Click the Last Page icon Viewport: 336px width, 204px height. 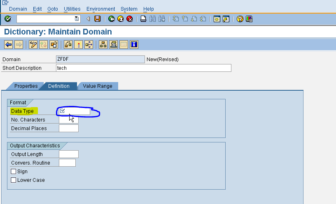click(203, 19)
